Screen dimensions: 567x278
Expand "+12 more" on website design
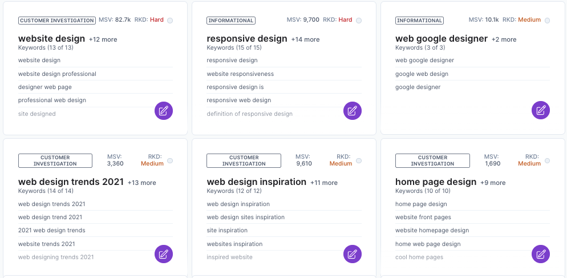point(103,39)
